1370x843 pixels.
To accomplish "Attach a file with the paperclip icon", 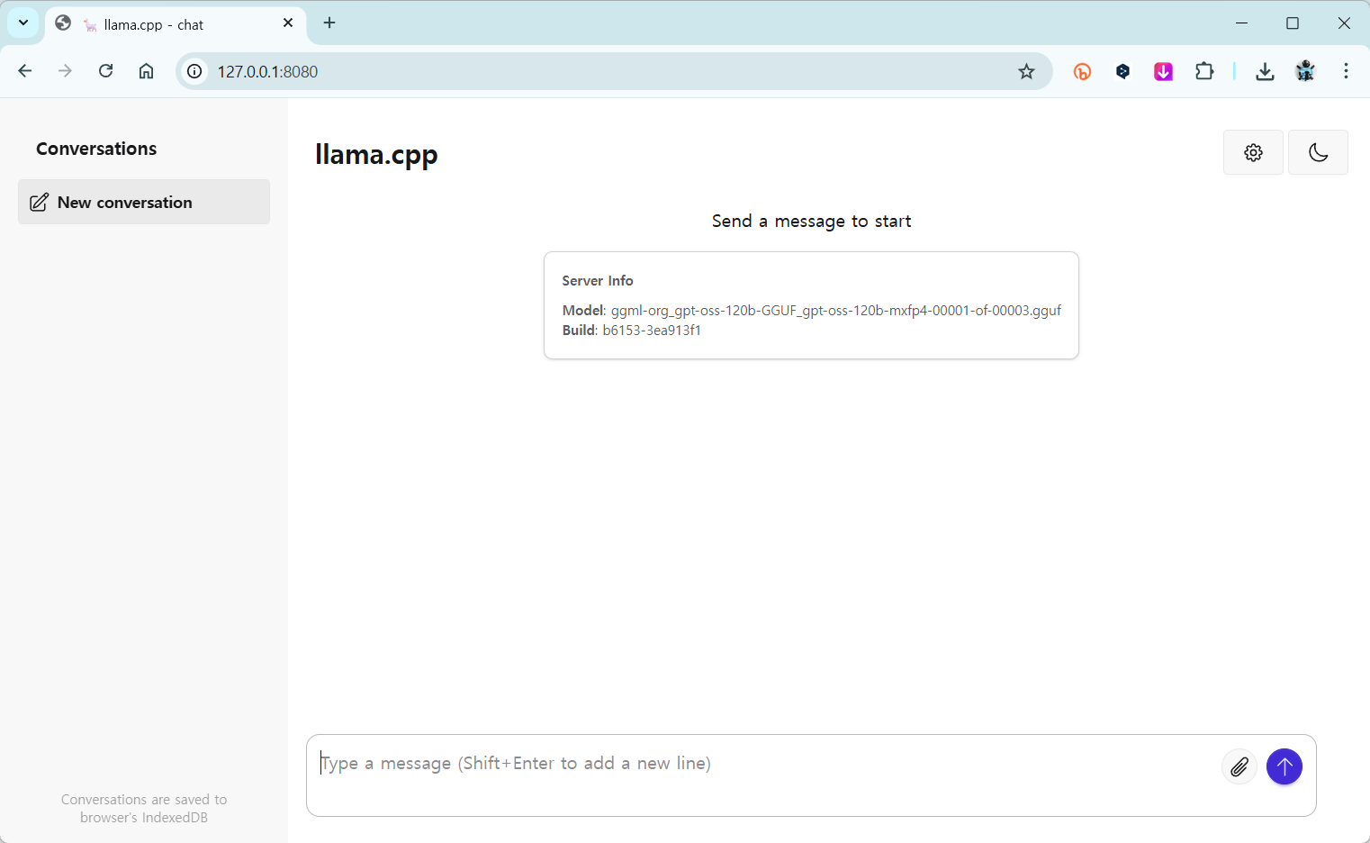I will (1239, 766).
